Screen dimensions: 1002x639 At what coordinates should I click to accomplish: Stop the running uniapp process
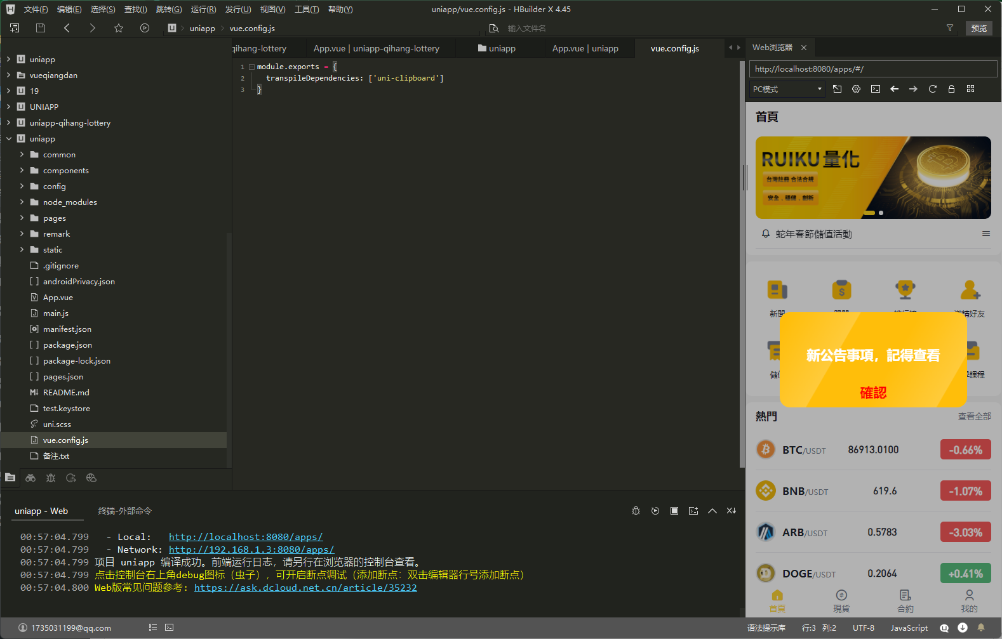pyautogui.click(x=674, y=511)
